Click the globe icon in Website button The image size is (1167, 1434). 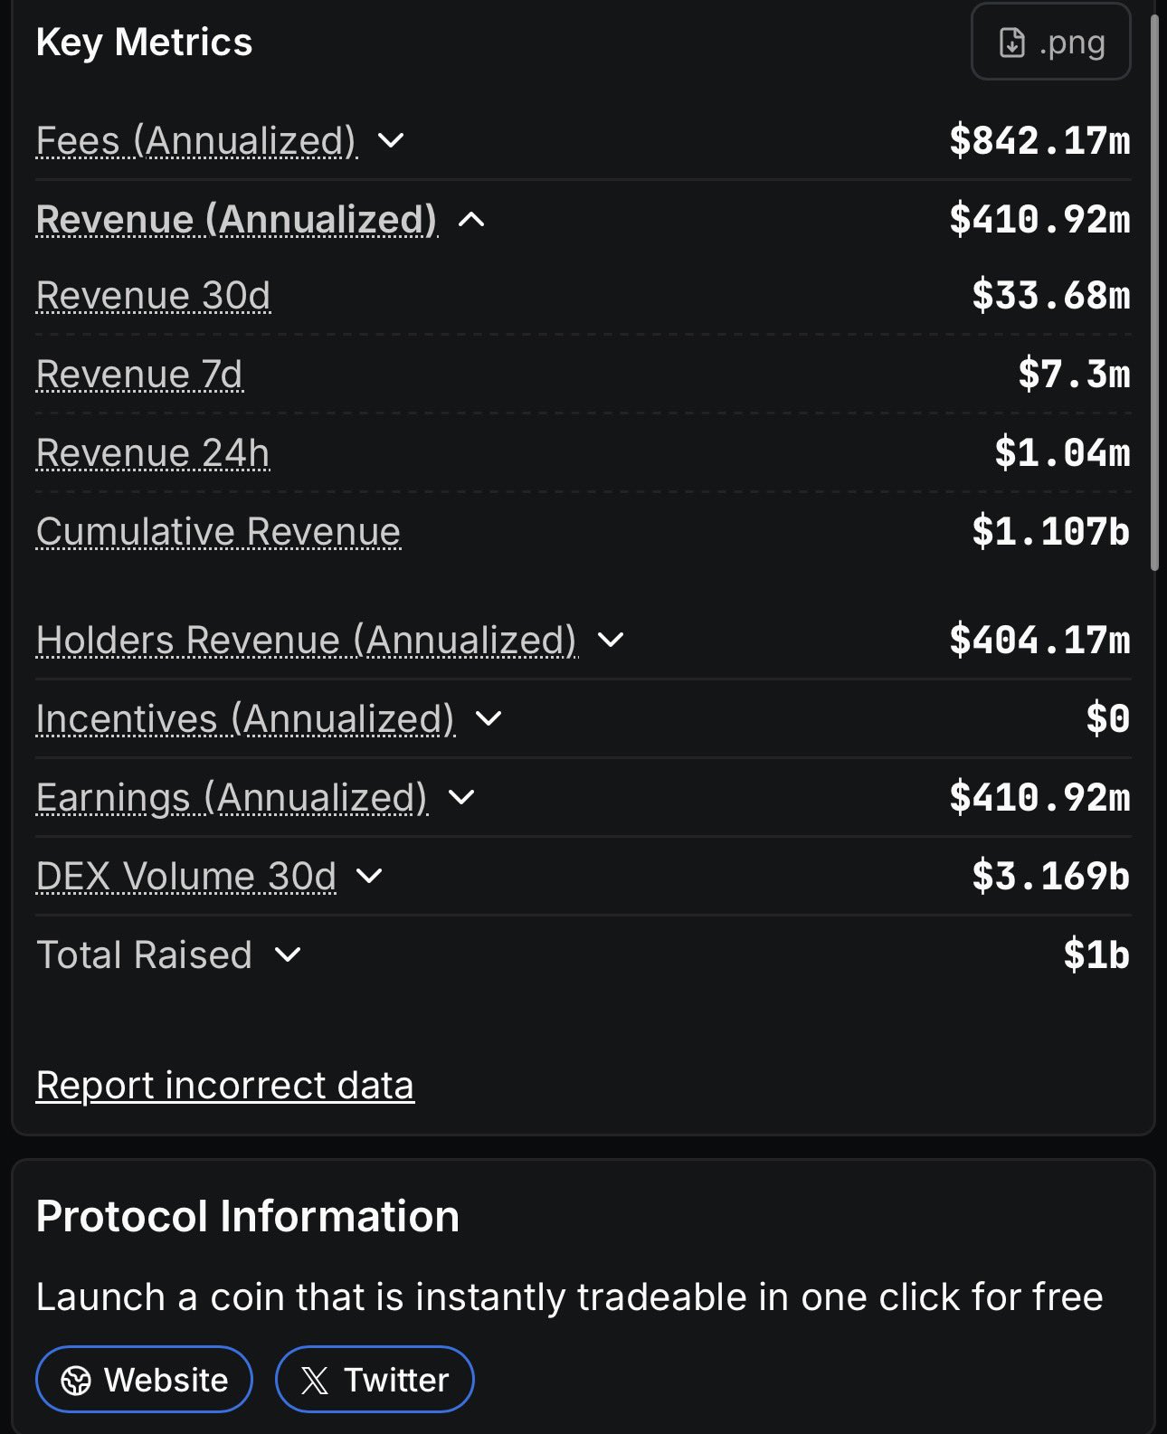tap(76, 1381)
